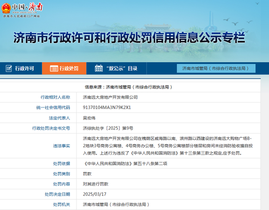The height and width of the screenshot is (210, 269).
Task: Click the banner title 济南市行政许可和行政处罚信用信息公示专栏
Action: click(x=129, y=38)
